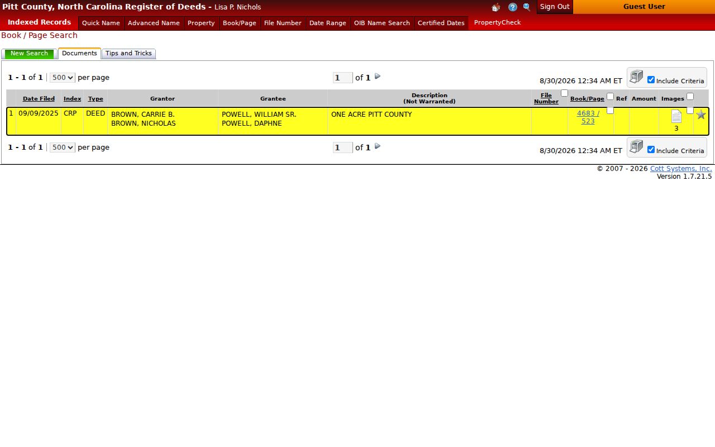
Task: Uncheck the top Include Criteria checkbox
Action: tap(651, 80)
